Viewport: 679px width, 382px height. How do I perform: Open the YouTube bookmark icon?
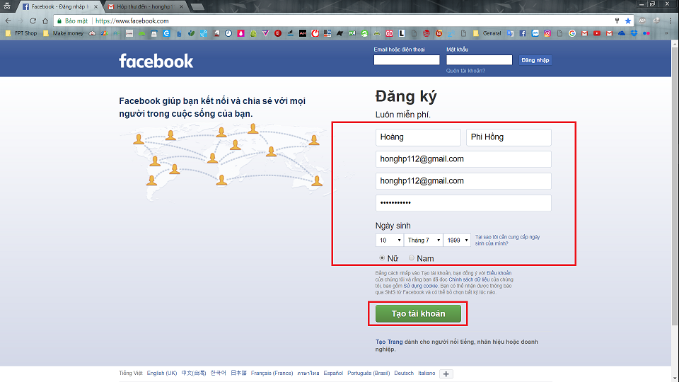[x=597, y=33]
